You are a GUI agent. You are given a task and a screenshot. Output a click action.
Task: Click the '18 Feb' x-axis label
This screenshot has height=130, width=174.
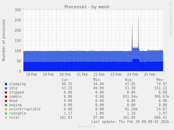[x=32, y=74]
